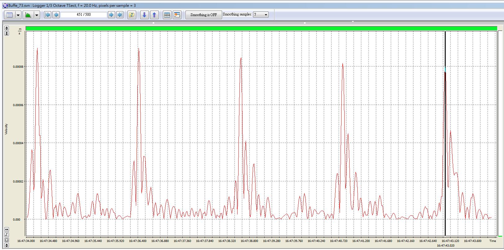This screenshot has height=250, width=504.
Task: Click the vertical scrollbar at the graph's right edge
Action: pyautogui.click(x=500, y=133)
